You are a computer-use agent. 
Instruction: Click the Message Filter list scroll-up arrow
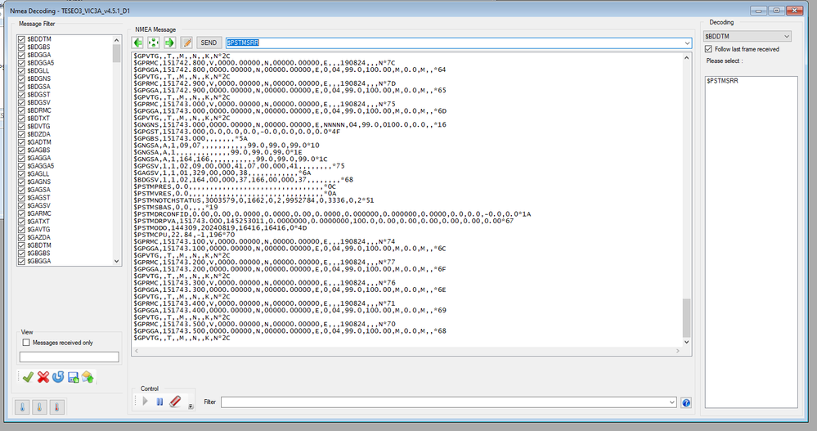[x=117, y=40]
